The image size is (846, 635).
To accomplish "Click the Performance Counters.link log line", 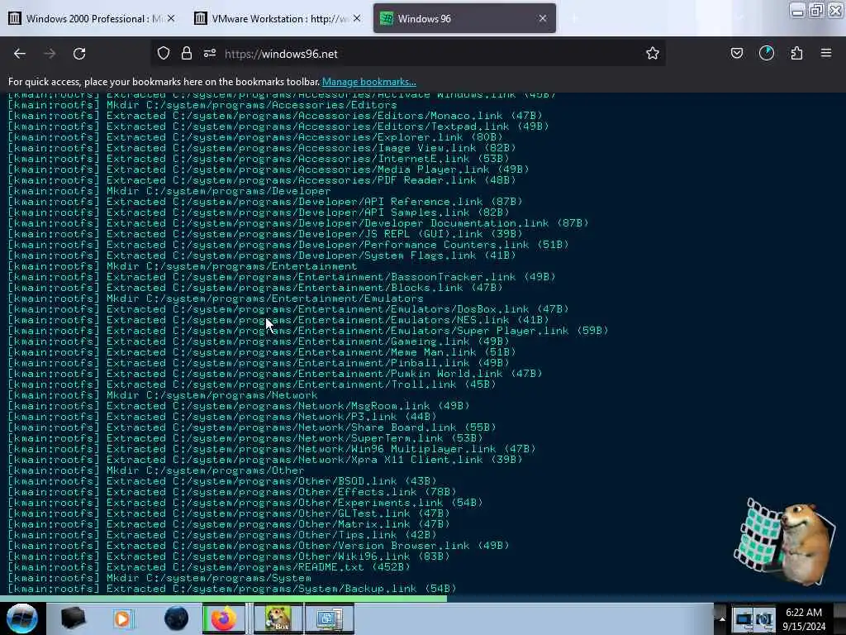I will (288, 245).
